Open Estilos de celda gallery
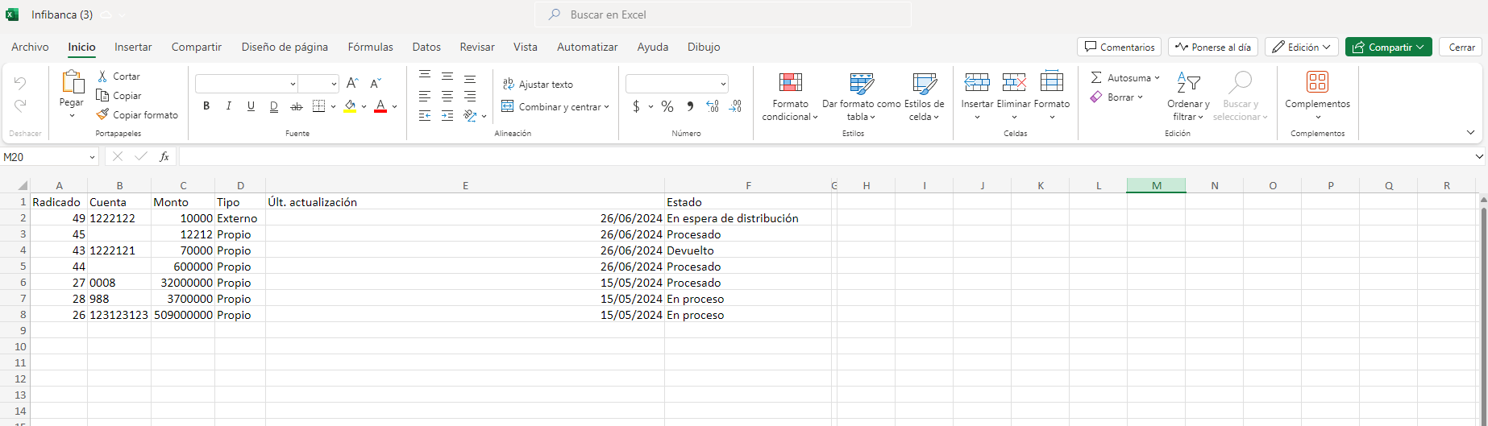Image resolution: width=1488 pixels, height=426 pixels. pos(924,96)
